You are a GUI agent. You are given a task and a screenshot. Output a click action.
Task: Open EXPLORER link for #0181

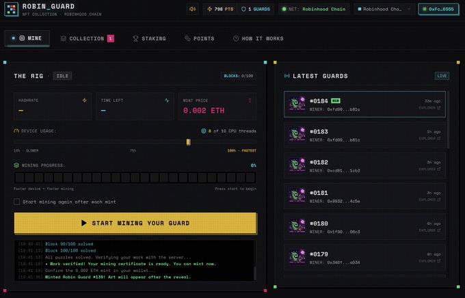click(429, 200)
